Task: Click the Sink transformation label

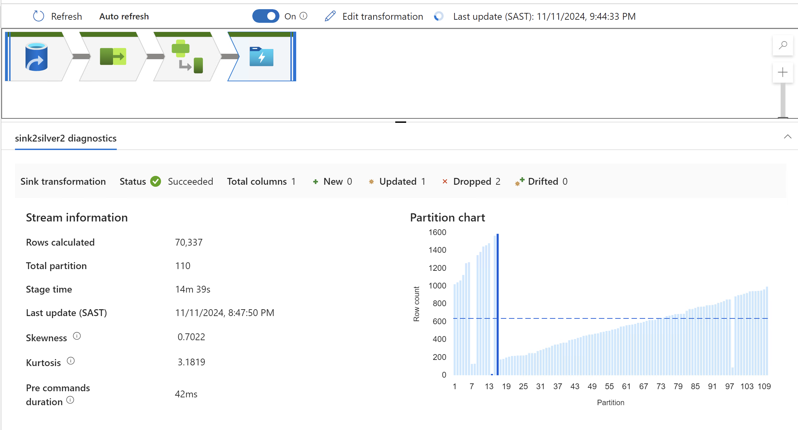Action: click(63, 181)
